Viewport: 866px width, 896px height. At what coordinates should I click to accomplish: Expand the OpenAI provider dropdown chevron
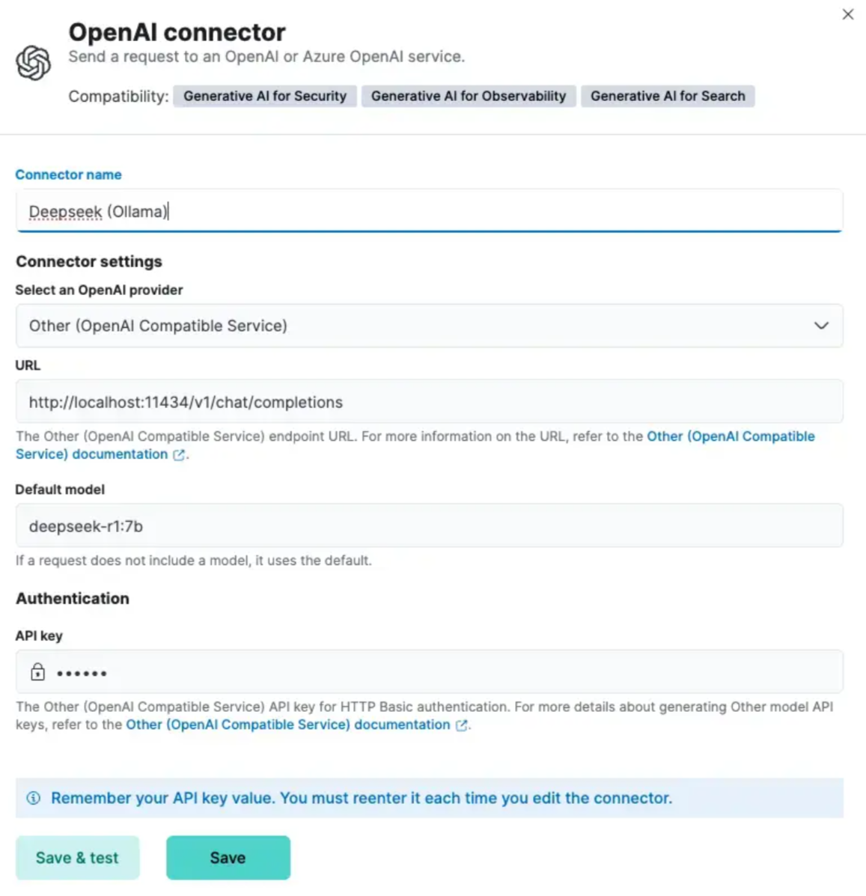click(821, 326)
